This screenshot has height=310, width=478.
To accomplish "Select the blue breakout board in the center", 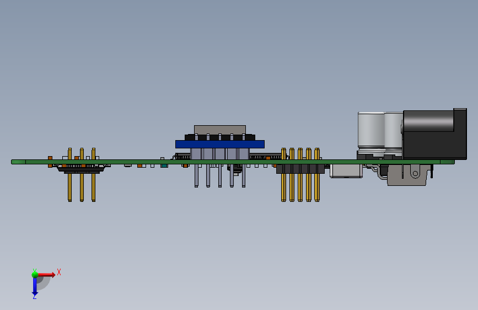I will point(220,144).
